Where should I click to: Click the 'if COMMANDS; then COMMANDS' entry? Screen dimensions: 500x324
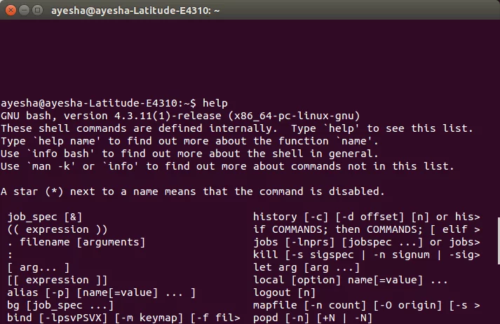click(x=367, y=229)
